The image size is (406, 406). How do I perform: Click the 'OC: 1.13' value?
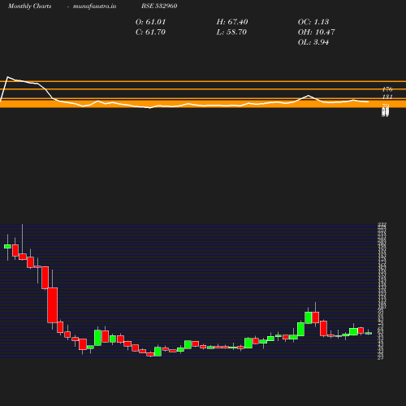[x=313, y=22]
